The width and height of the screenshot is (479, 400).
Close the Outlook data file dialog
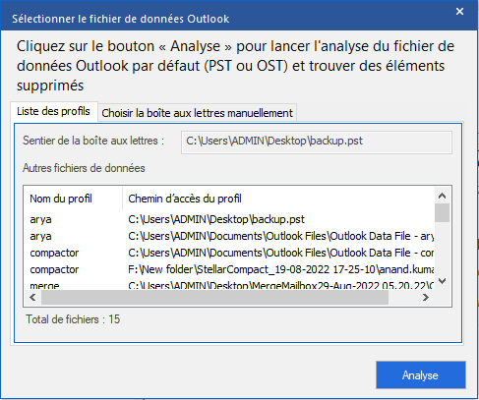459,12
